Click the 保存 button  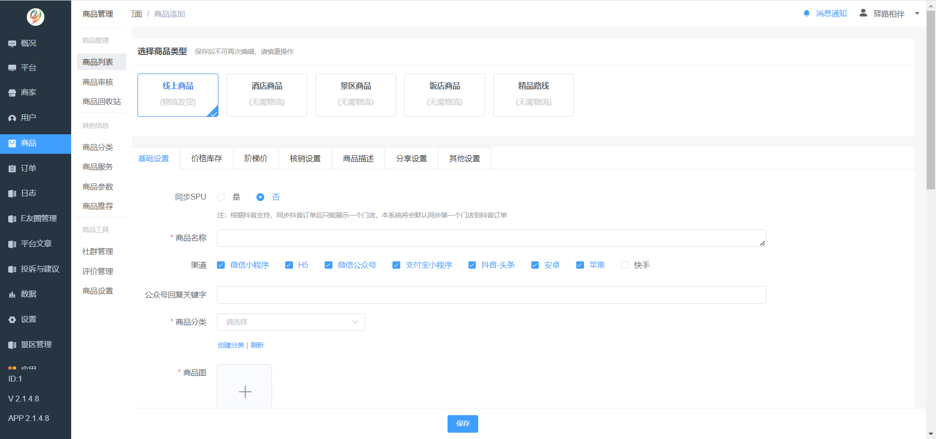click(463, 424)
